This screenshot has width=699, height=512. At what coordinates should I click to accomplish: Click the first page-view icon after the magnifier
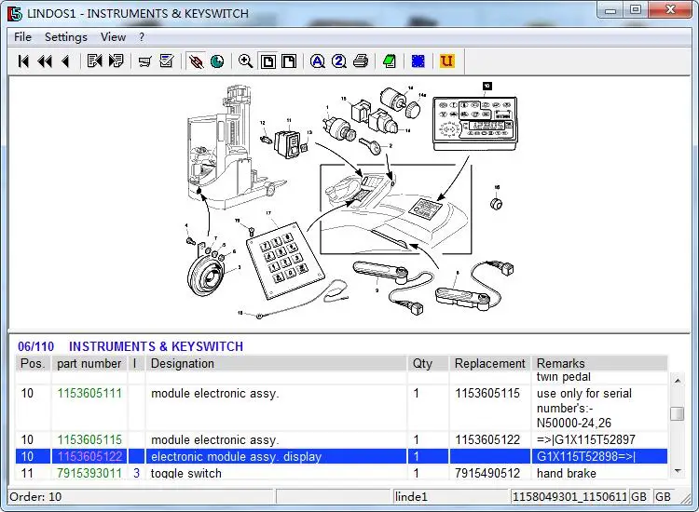tap(267, 61)
